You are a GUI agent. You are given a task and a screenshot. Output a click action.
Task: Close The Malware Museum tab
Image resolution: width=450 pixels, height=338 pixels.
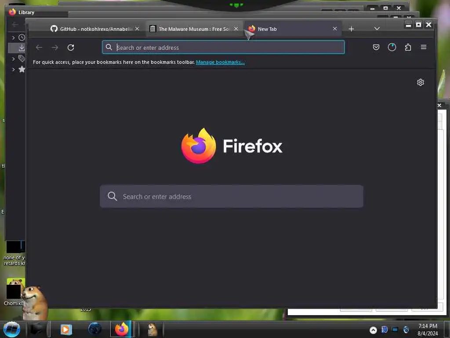(236, 29)
